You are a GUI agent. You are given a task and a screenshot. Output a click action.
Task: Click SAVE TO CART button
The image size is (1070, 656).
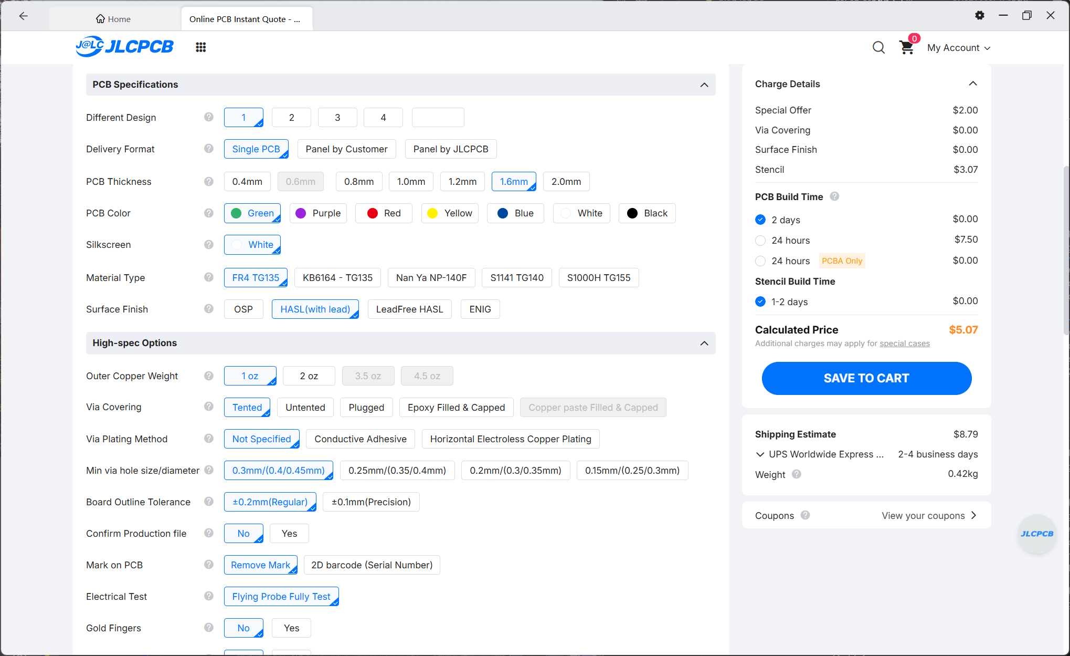[x=866, y=378]
